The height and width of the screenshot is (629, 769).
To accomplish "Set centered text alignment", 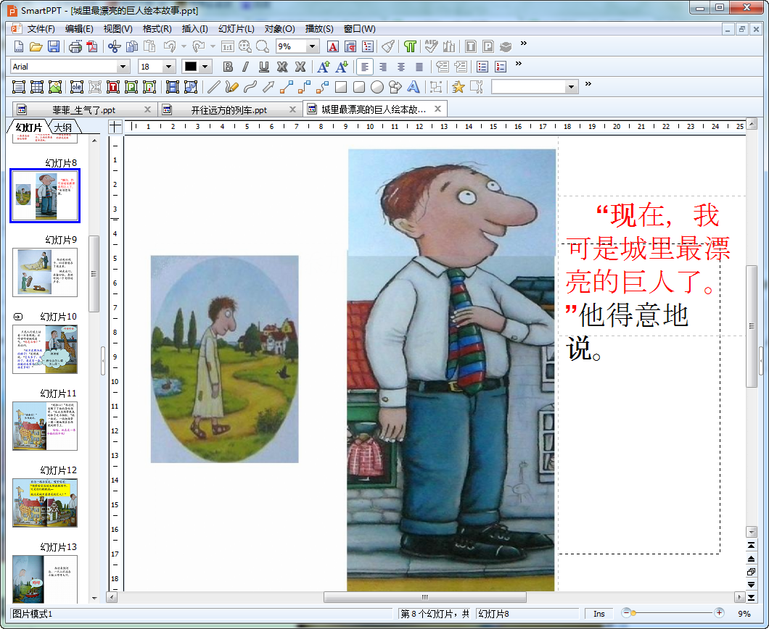I will (x=401, y=67).
